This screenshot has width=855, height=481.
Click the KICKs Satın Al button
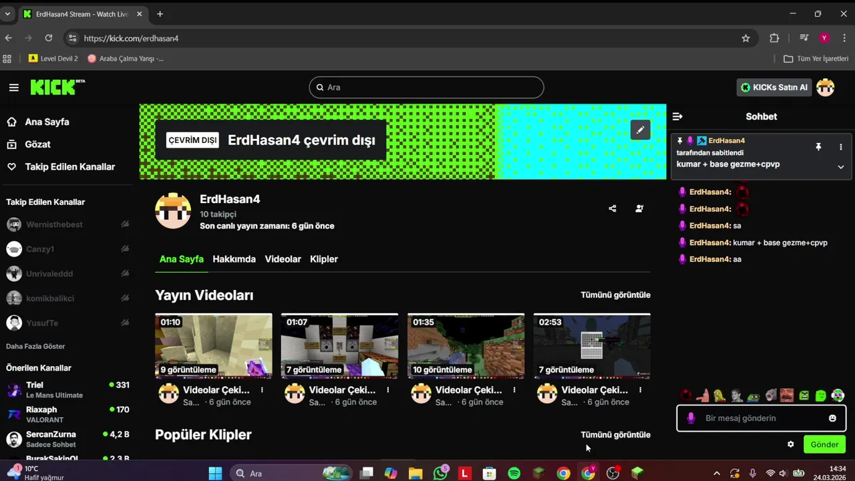point(775,88)
